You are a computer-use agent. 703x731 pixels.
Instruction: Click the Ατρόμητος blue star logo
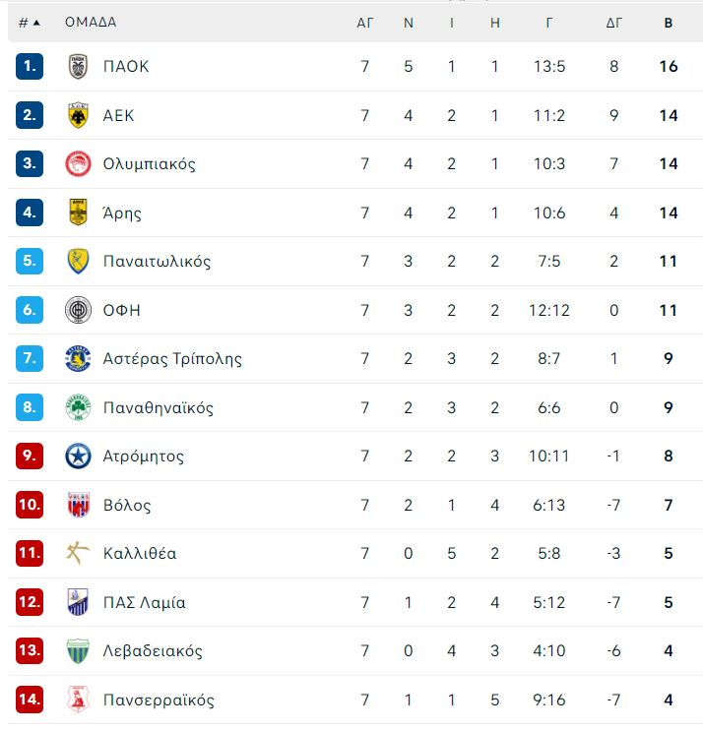pos(78,456)
